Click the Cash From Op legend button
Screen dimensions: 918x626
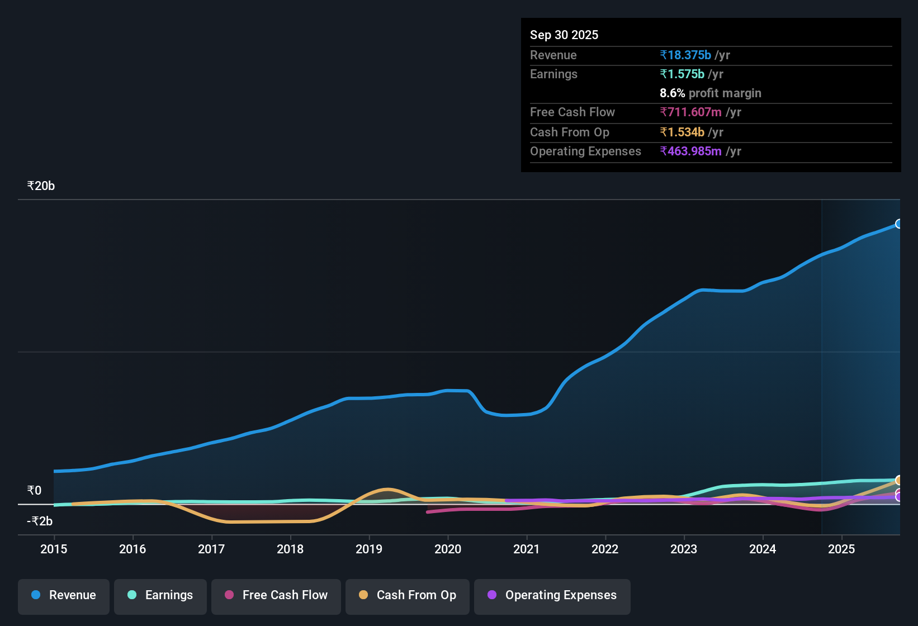pyautogui.click(x=407, y=595)
